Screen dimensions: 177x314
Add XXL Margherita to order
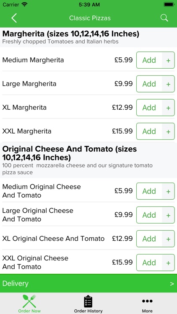coord(149,131)
